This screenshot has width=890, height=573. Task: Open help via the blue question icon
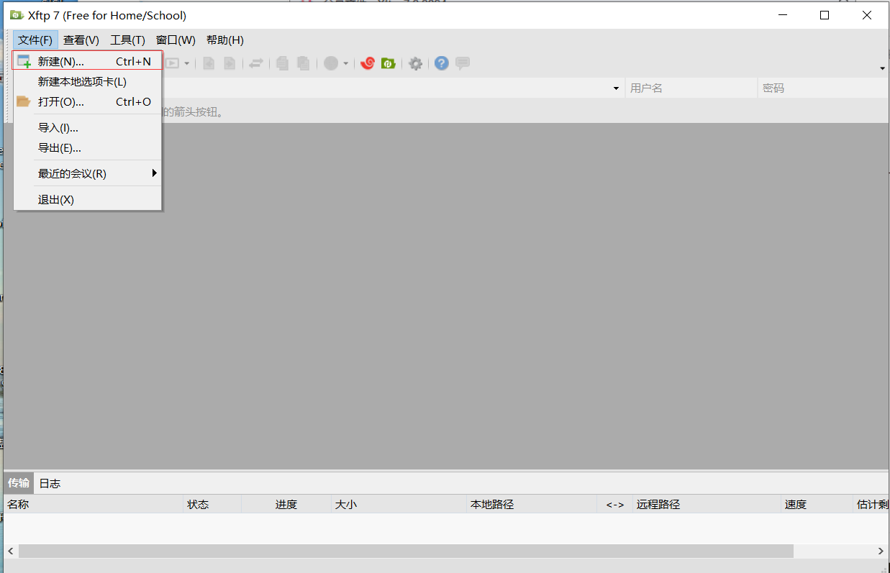click(x=442, y=63)
